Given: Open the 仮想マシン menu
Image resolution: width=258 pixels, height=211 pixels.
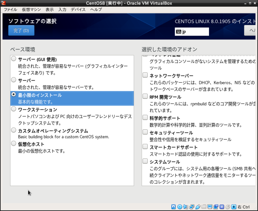Looking at the screenshot, I should pos(31,10).
